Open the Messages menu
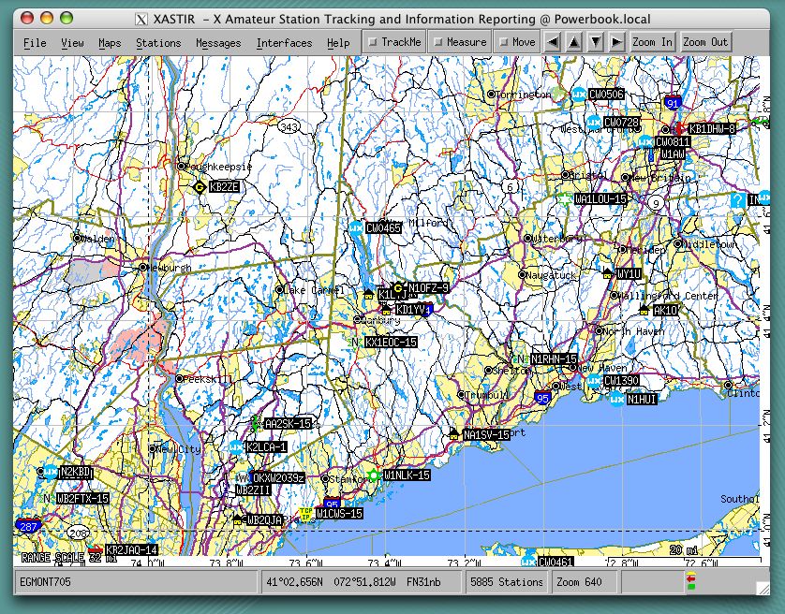The image size is (785, 614). (218, 43)
